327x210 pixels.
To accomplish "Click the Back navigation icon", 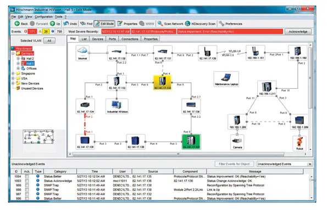I will point(17,24).
